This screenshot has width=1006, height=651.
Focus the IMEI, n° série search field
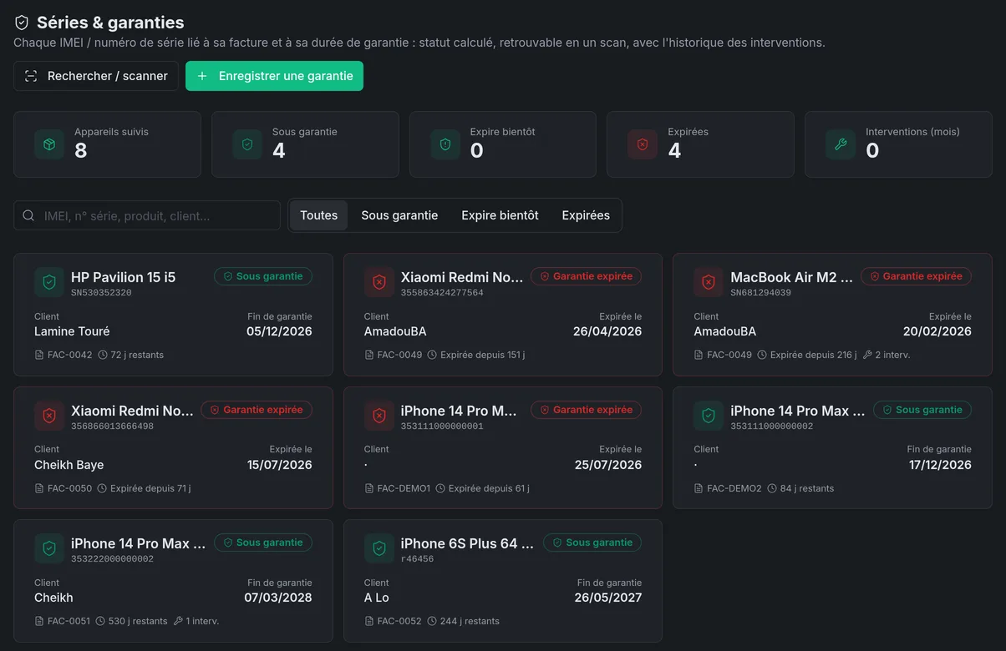pos(147,215)
